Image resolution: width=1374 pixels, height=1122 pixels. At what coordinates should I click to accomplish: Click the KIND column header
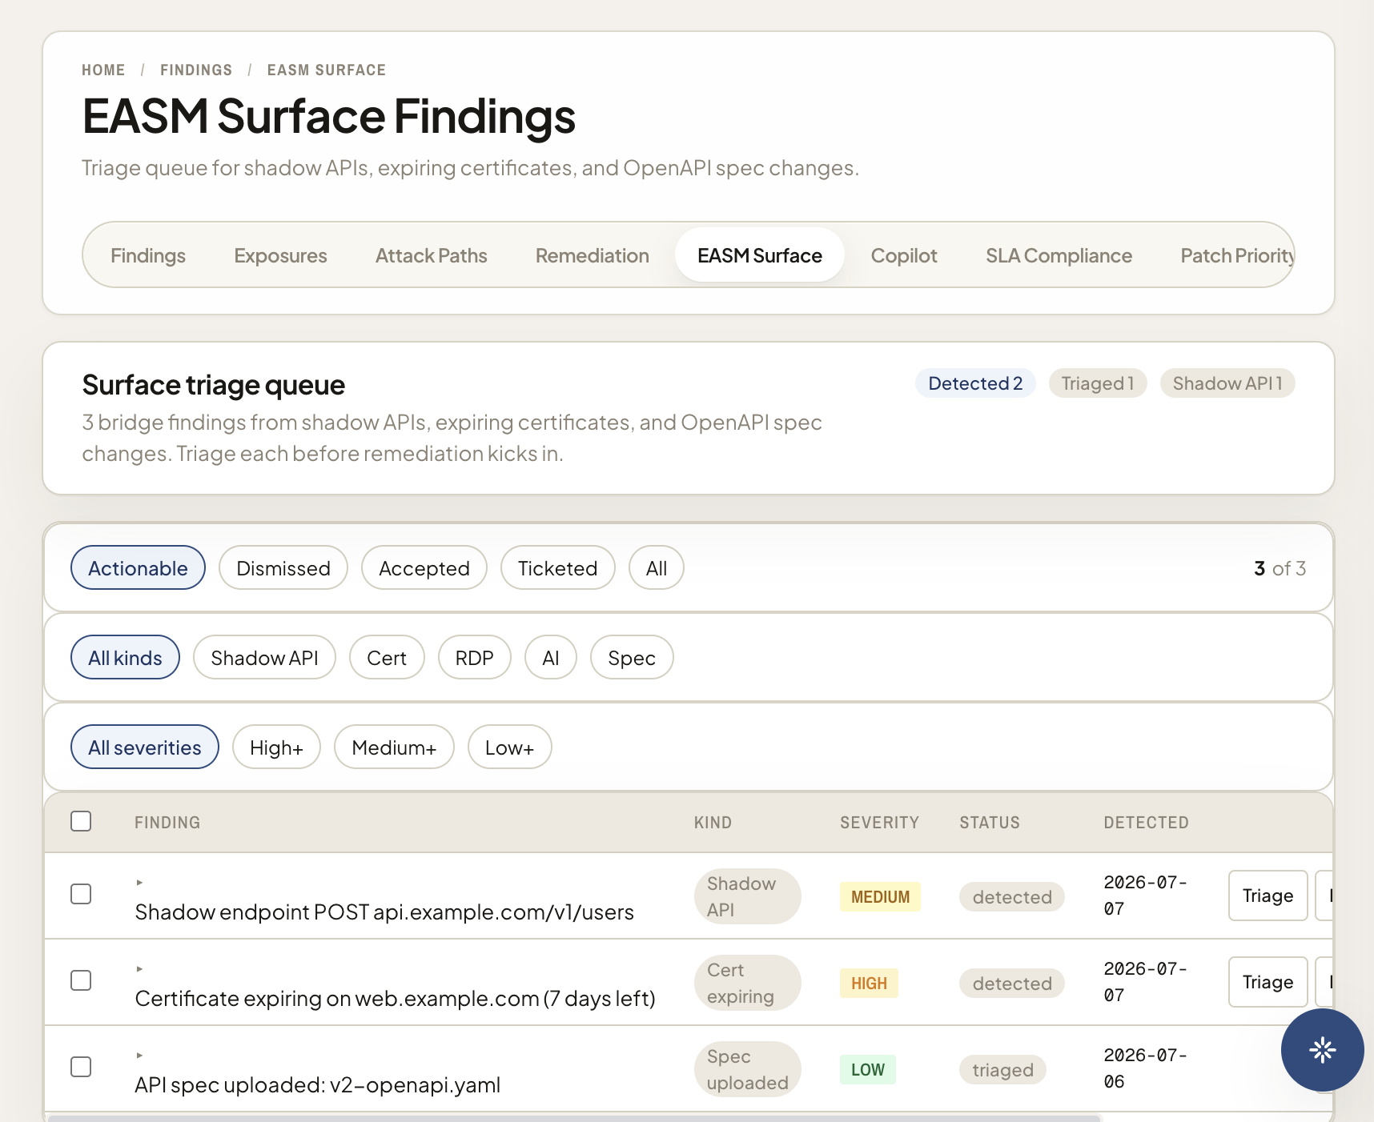713,822
